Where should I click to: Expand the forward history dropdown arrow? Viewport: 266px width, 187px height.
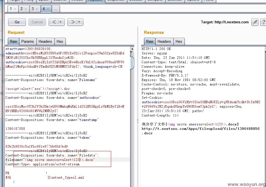(x=79, y=22)
